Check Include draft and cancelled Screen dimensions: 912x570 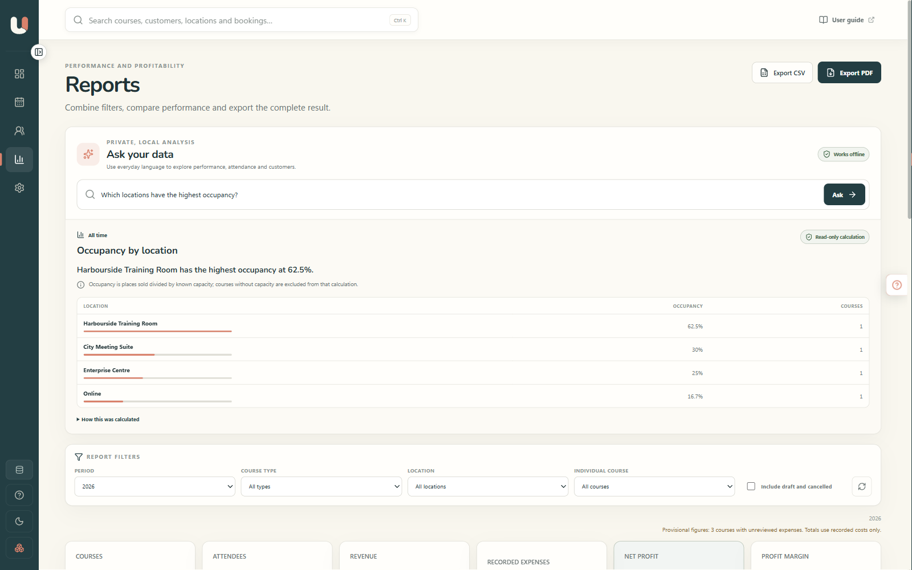751,487
